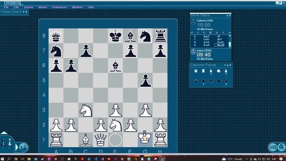Select the white knight on C3

[86, 110]
